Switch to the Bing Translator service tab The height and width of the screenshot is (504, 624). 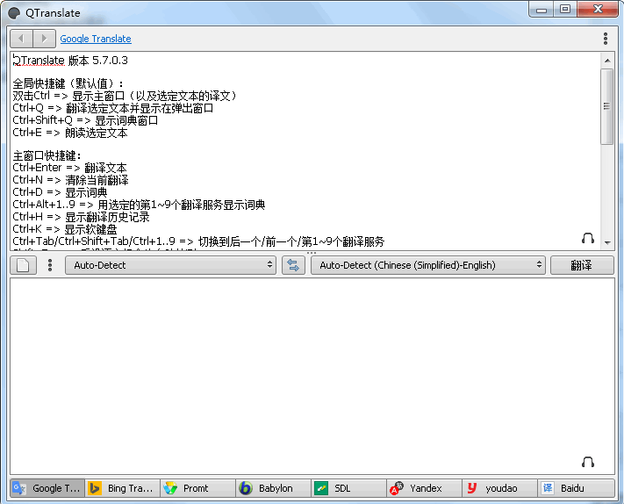tap(122, 488)
